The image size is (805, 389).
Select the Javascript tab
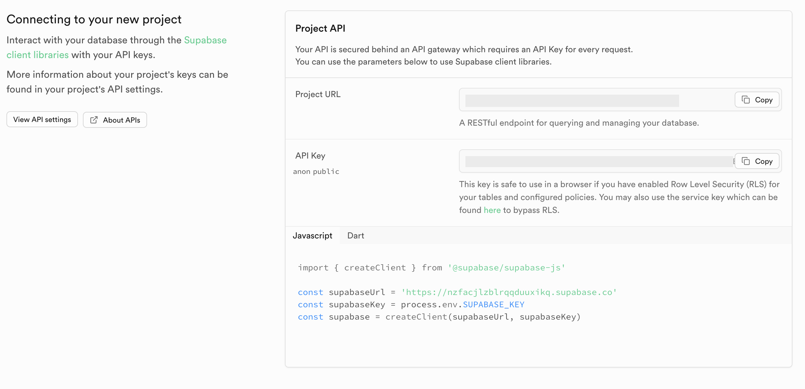tap(312, 235)
